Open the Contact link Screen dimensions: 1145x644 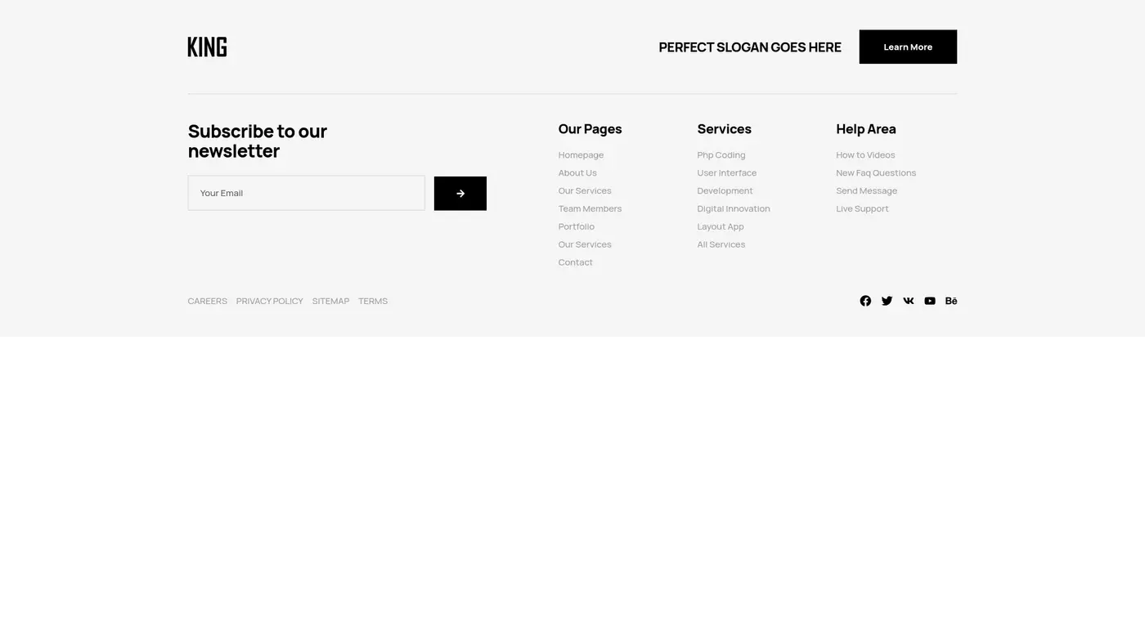(x=575, y=262)
